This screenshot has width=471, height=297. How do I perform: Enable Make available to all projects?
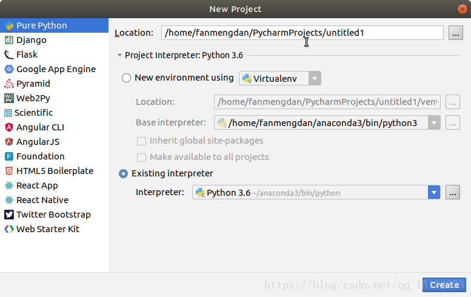click(141, 157)
